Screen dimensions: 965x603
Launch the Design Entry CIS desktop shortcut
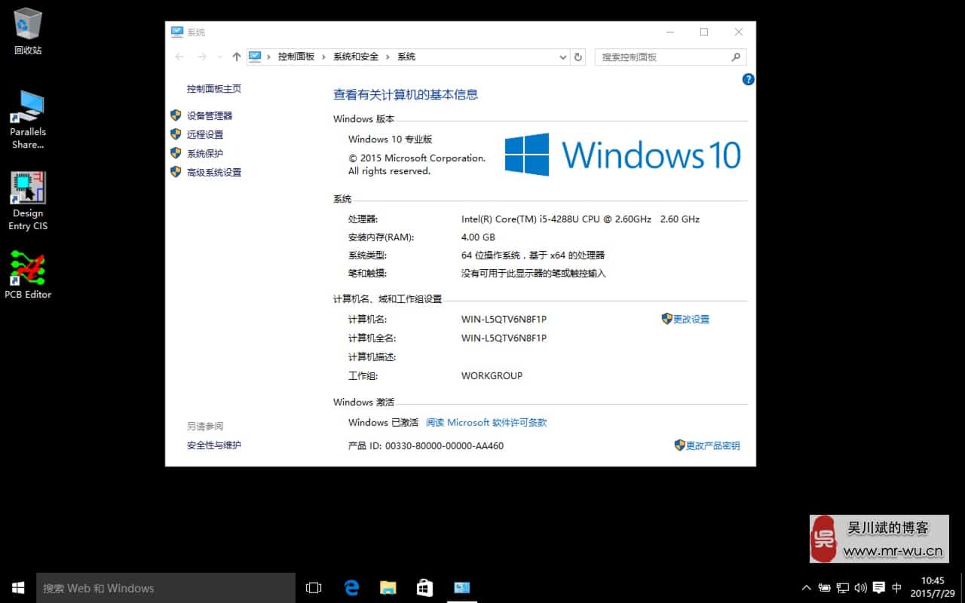click(x=28, y=200)
